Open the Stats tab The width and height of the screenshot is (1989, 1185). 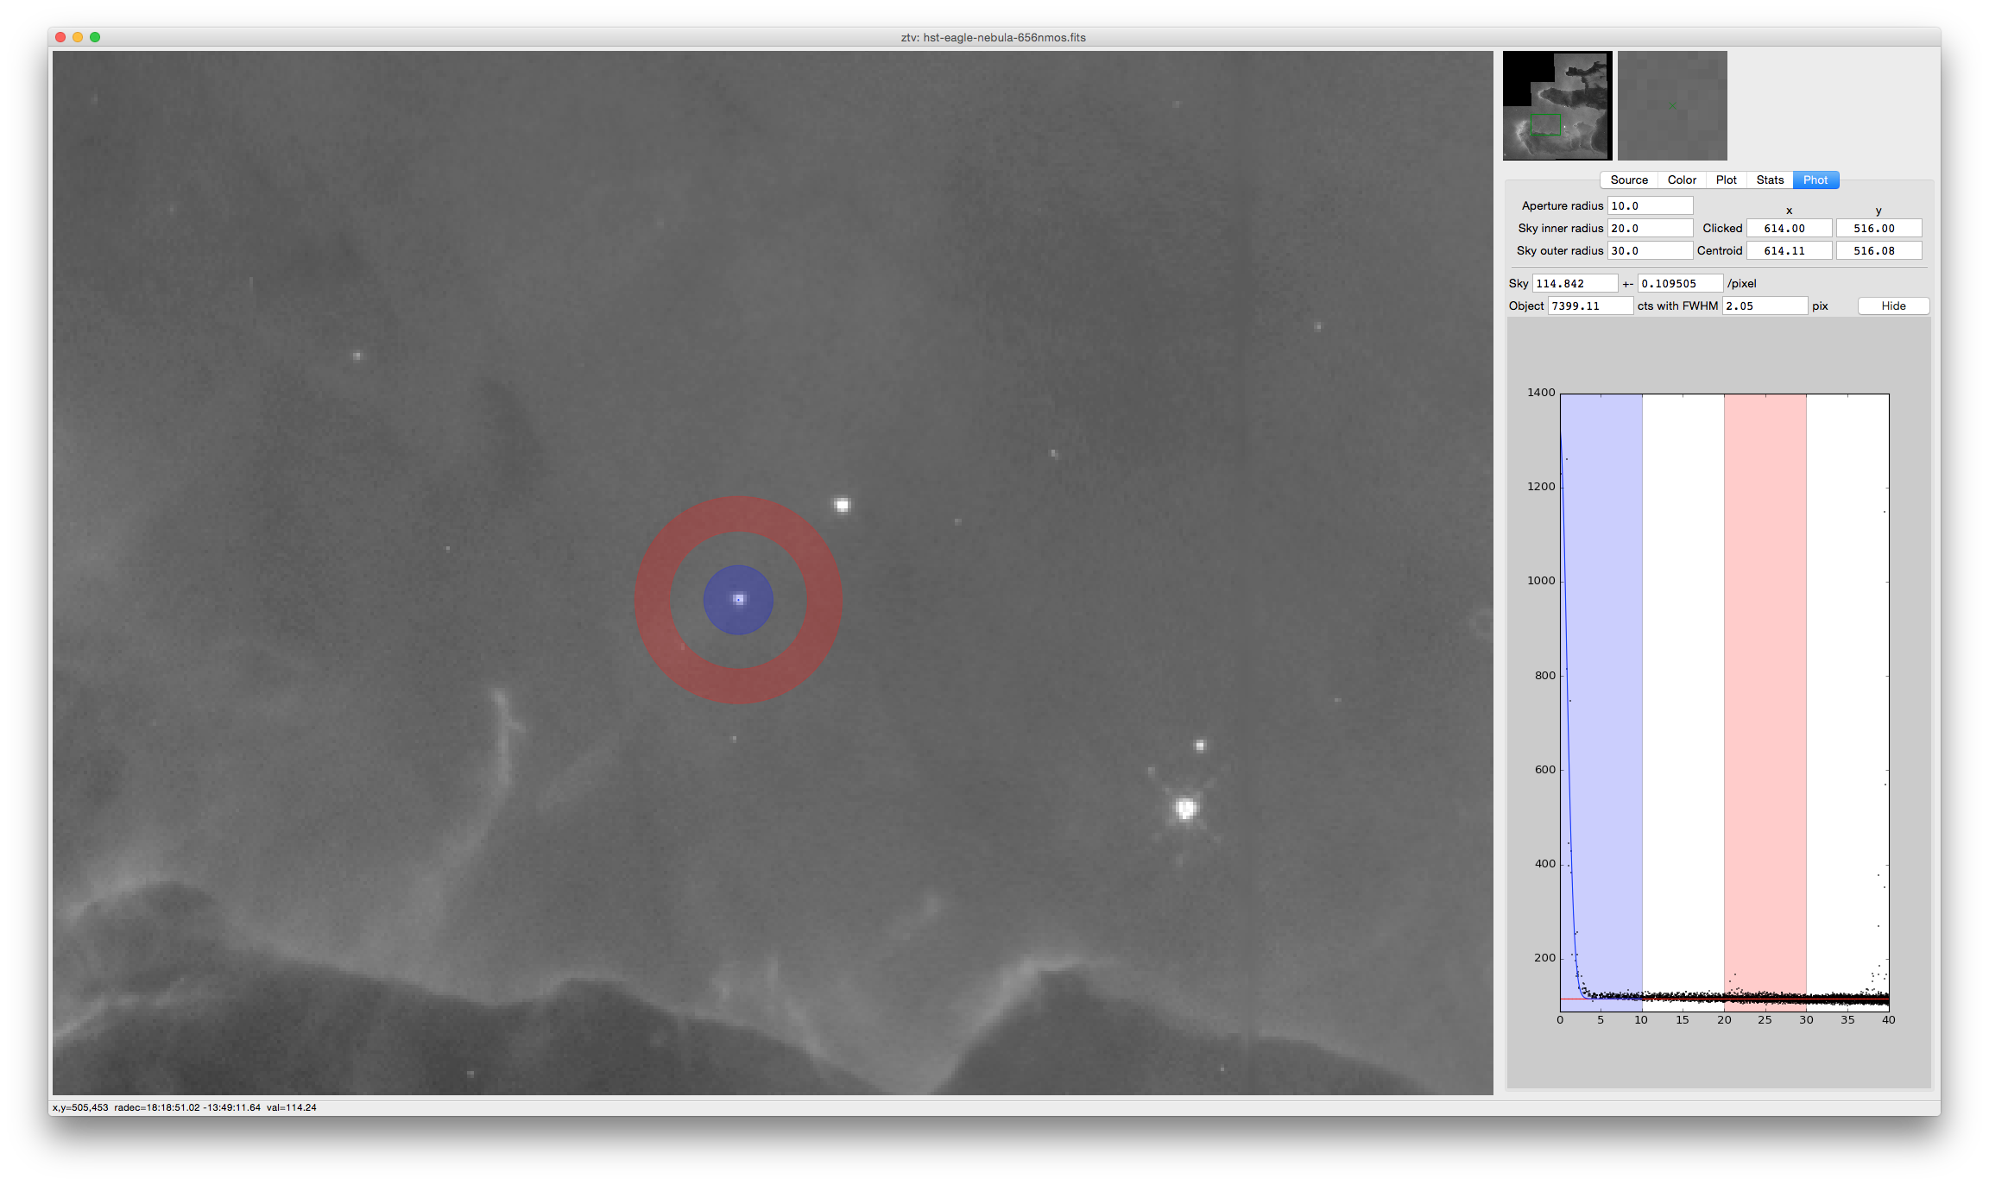(x=1769, y=180)
